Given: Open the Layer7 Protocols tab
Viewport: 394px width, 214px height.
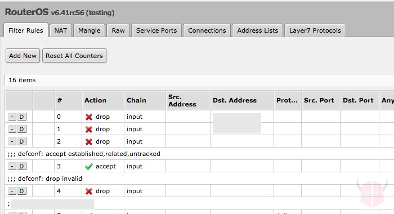Looking at the screenshot, I should 315,30.
